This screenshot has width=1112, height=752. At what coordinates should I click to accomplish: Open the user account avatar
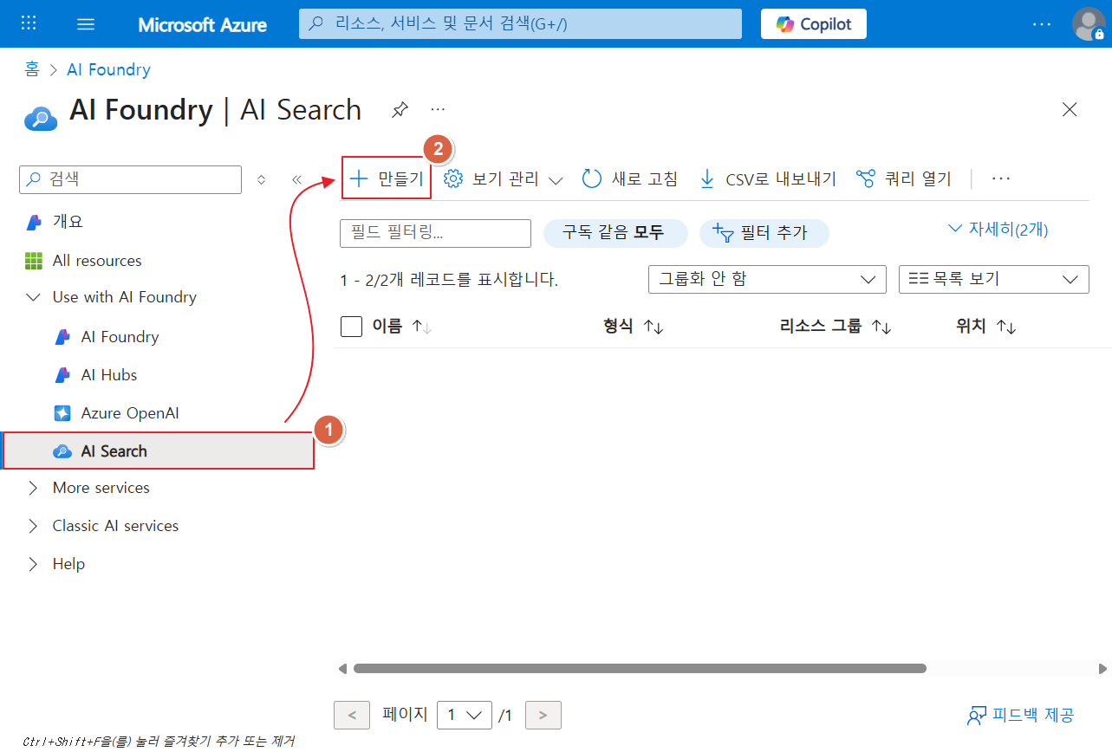(1088, 23)
